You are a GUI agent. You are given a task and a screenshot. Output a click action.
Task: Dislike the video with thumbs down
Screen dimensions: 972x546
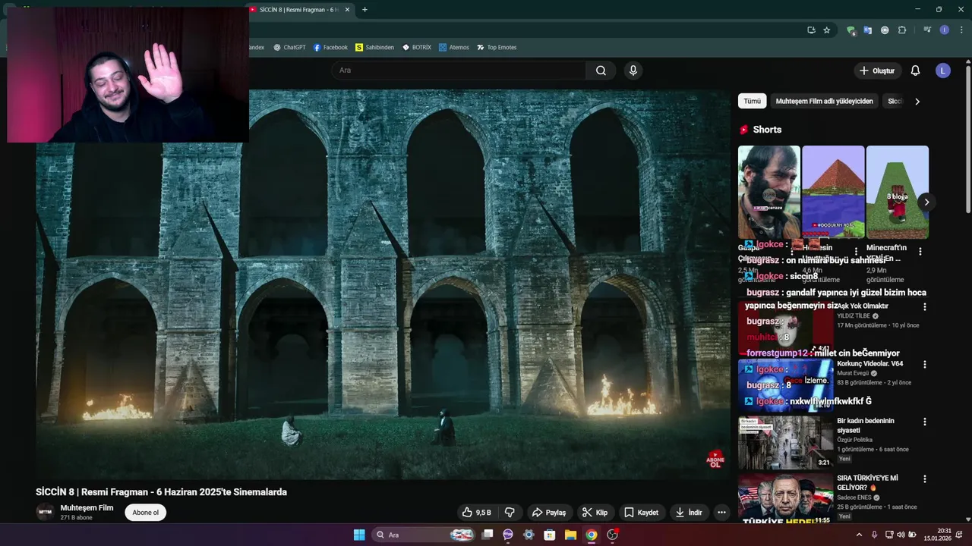tap(510, 513)
